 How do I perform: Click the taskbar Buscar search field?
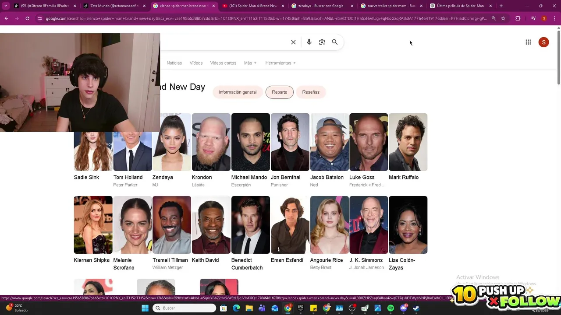(185, 308)
